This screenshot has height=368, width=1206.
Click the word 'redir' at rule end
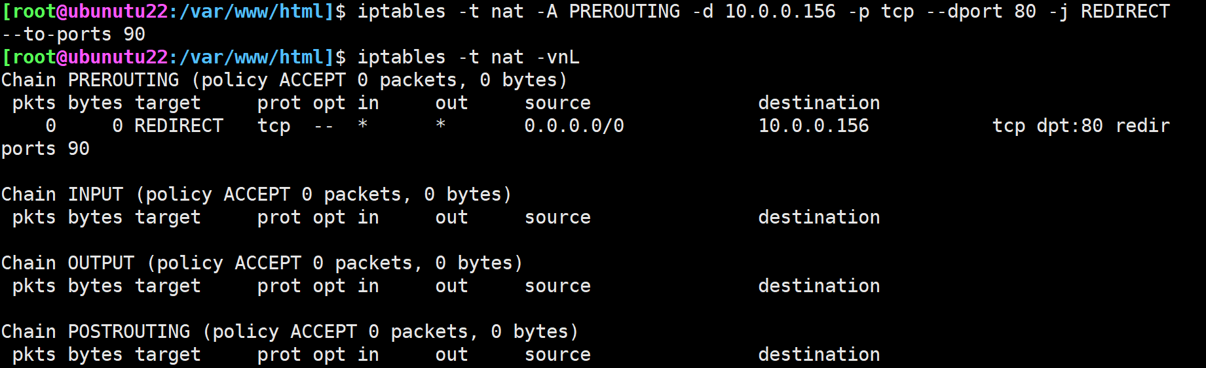[1142, 125]
